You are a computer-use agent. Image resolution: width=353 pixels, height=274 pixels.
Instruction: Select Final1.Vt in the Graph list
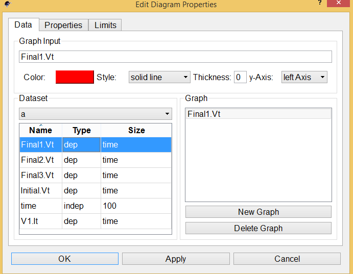(258, 114)
